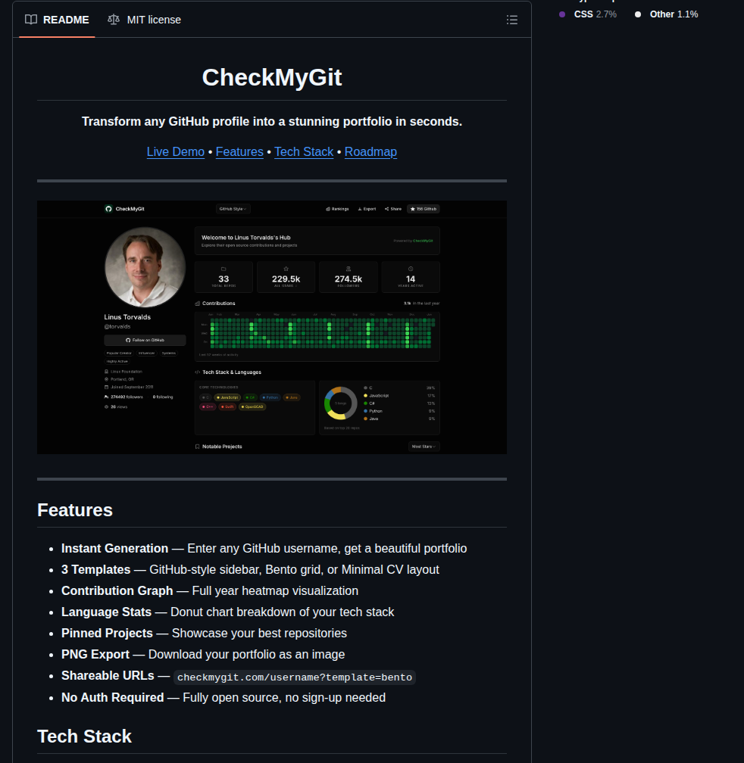Click the 3 Templates bullet text

coord(250,570)
